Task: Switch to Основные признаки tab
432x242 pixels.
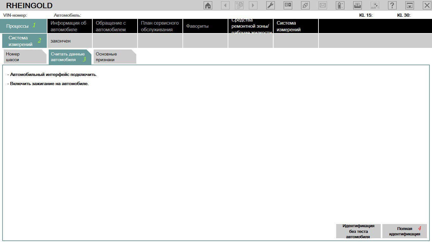Action: [115, 57]
